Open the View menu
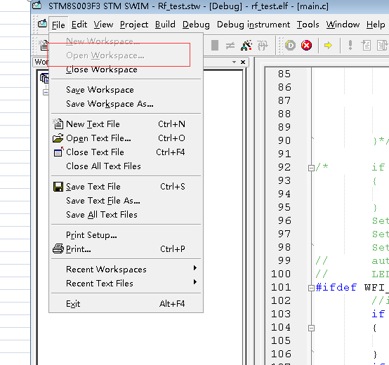Image resolution: width=389 pixels, height=365 pixels. 103,25
